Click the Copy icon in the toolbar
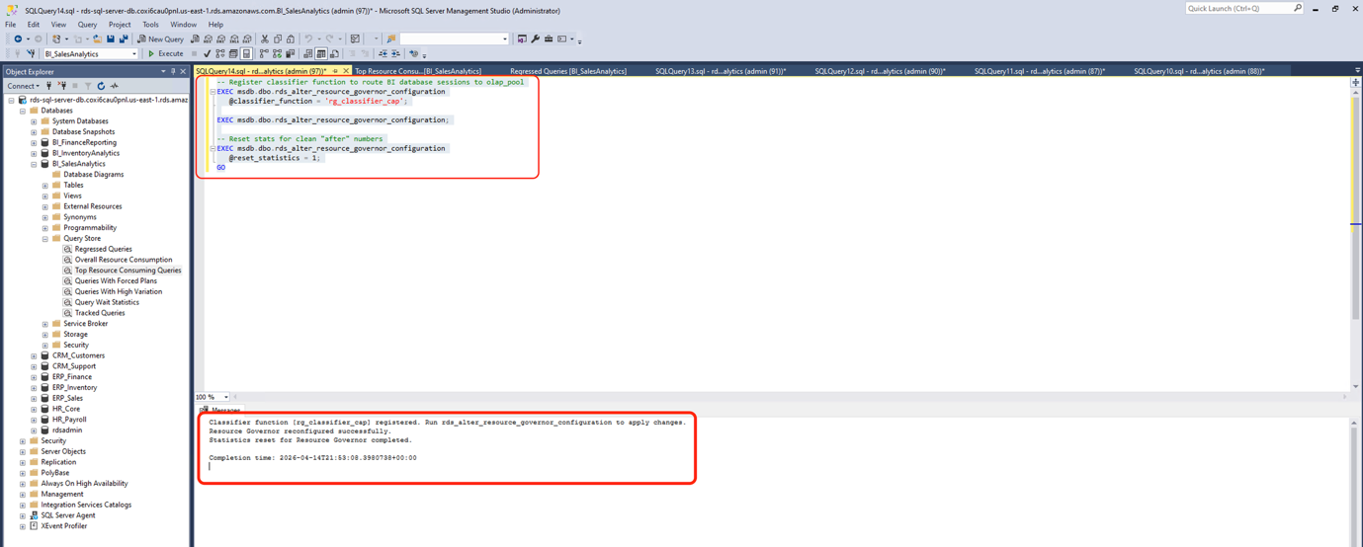Image resolution: width=1363 pixels, height=547 pixels. click(x=278, y=39)
